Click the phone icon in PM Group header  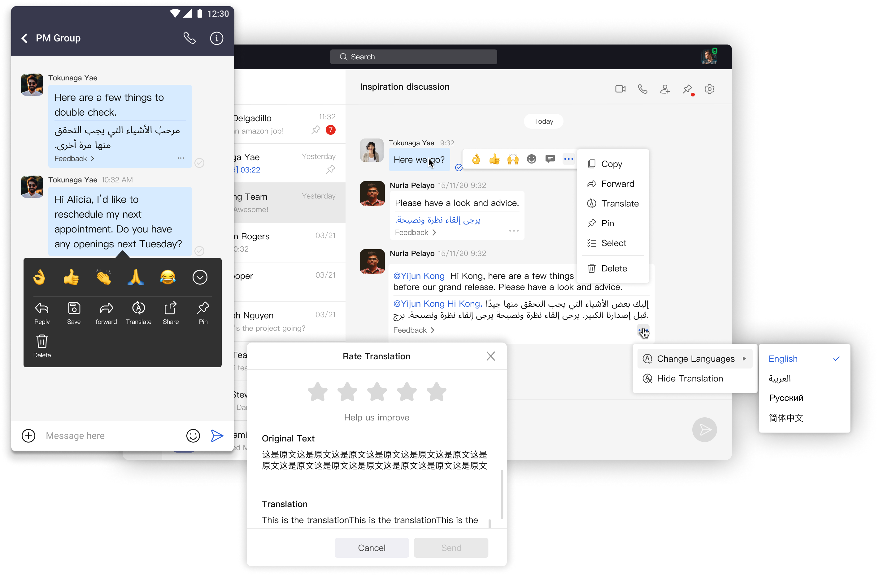[x=189, y=38]
